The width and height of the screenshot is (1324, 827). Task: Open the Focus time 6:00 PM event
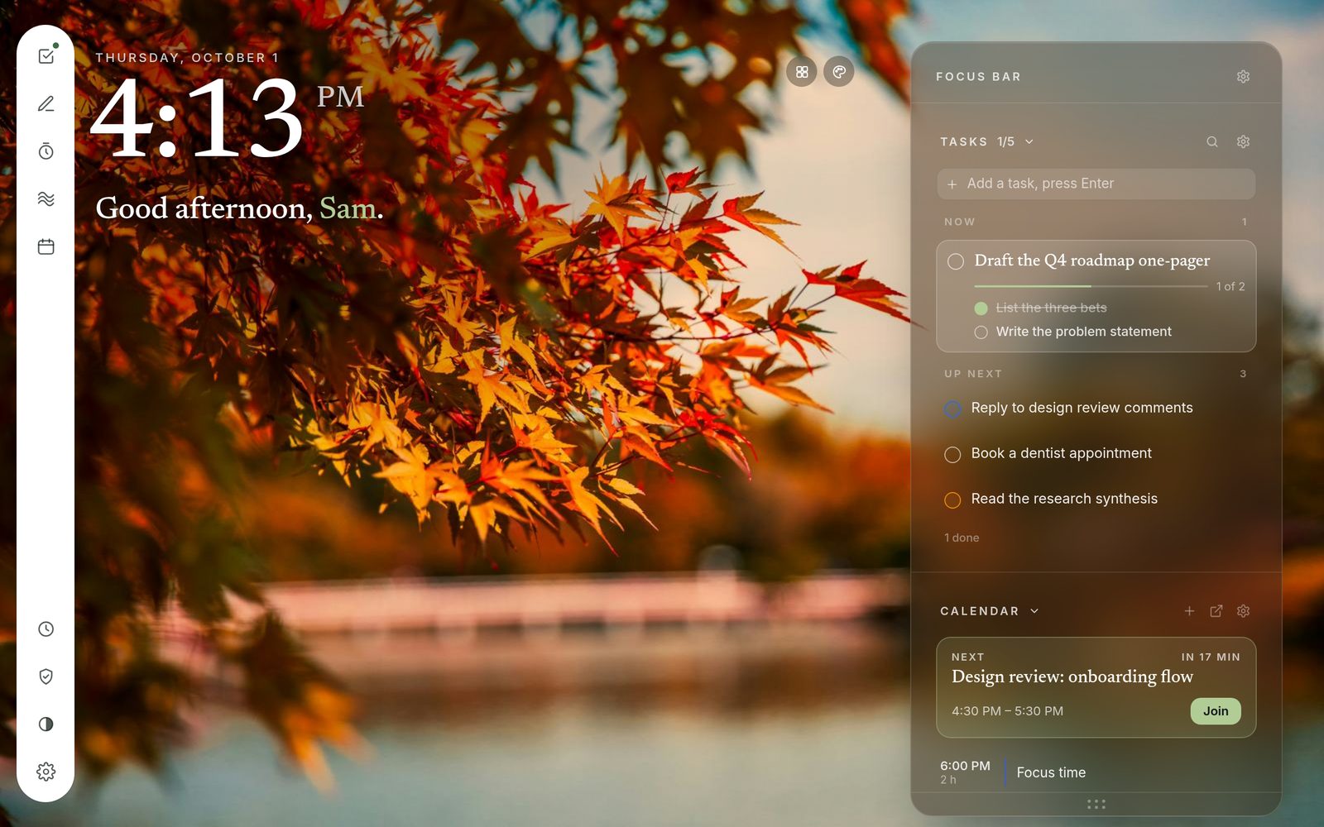coord(1096,772)
